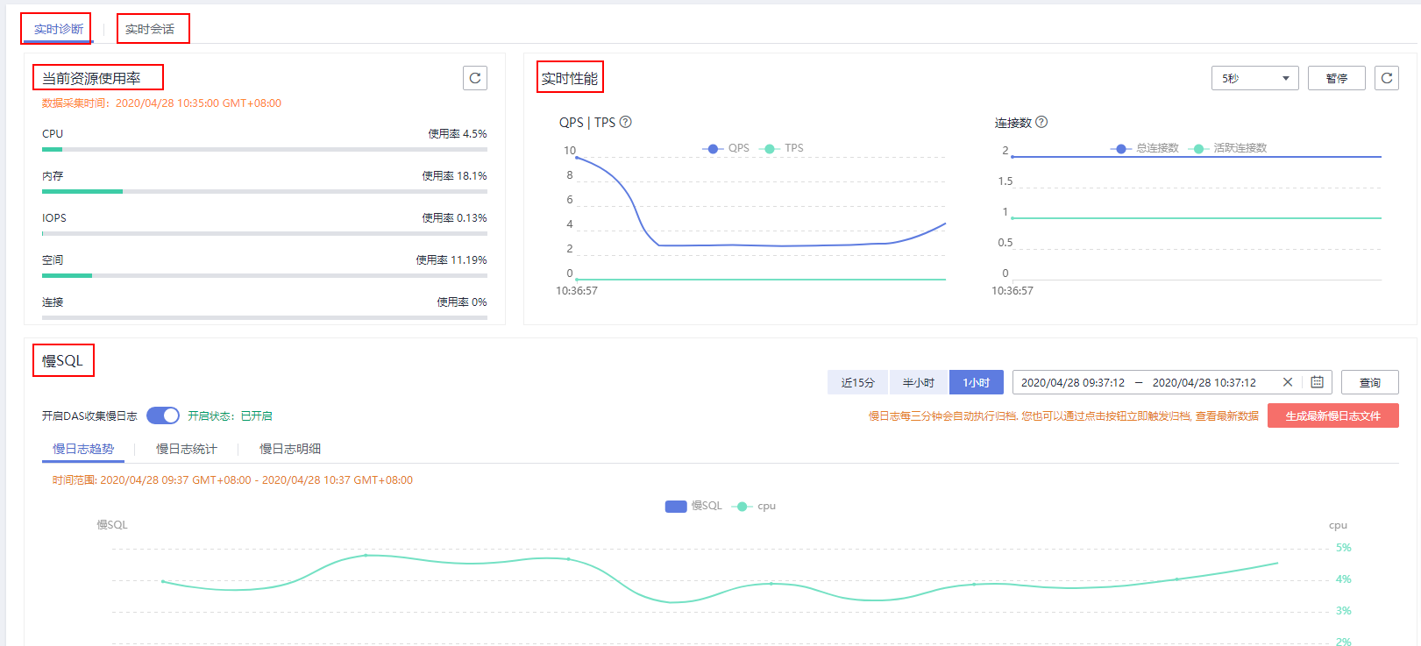Click the 慢SQL blue legend swatch
The width and height of the screenshot is (1421, 646).
coord(676,506)
